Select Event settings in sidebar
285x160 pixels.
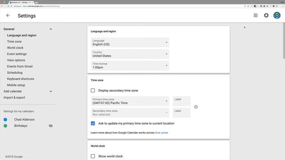[17, 54]
